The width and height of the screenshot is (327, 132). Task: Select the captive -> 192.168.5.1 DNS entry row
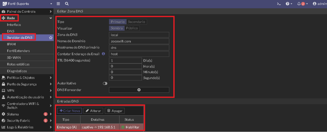click(100, 127)
